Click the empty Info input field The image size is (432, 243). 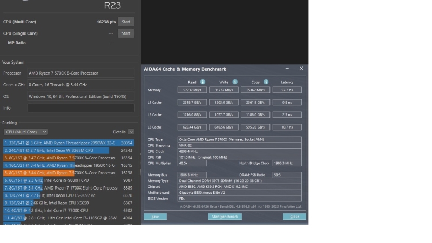(x=81, y=108)
